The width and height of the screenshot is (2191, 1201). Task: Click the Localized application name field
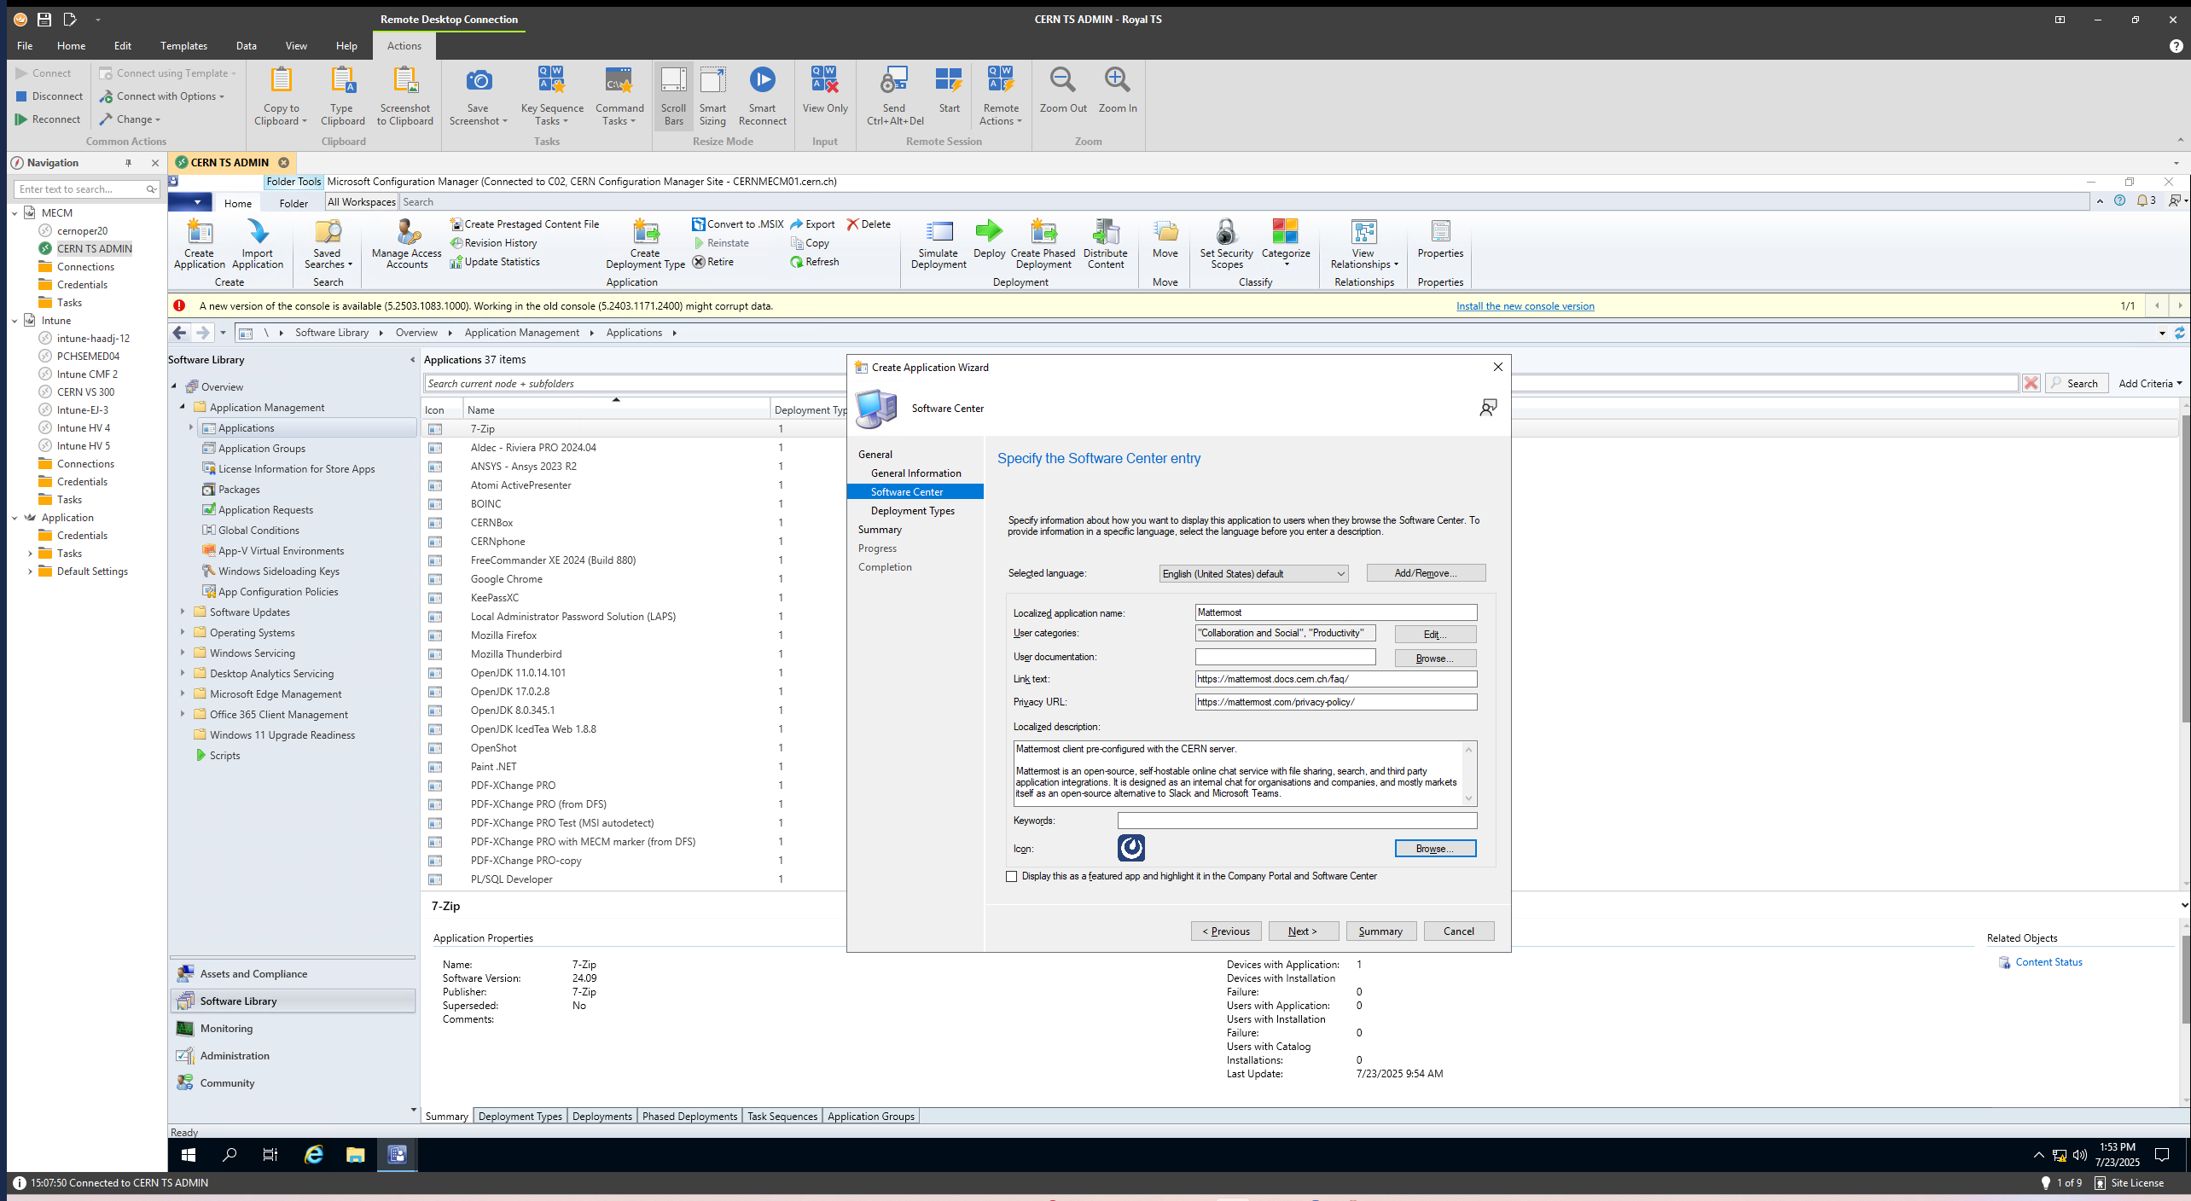(1335, 612)
